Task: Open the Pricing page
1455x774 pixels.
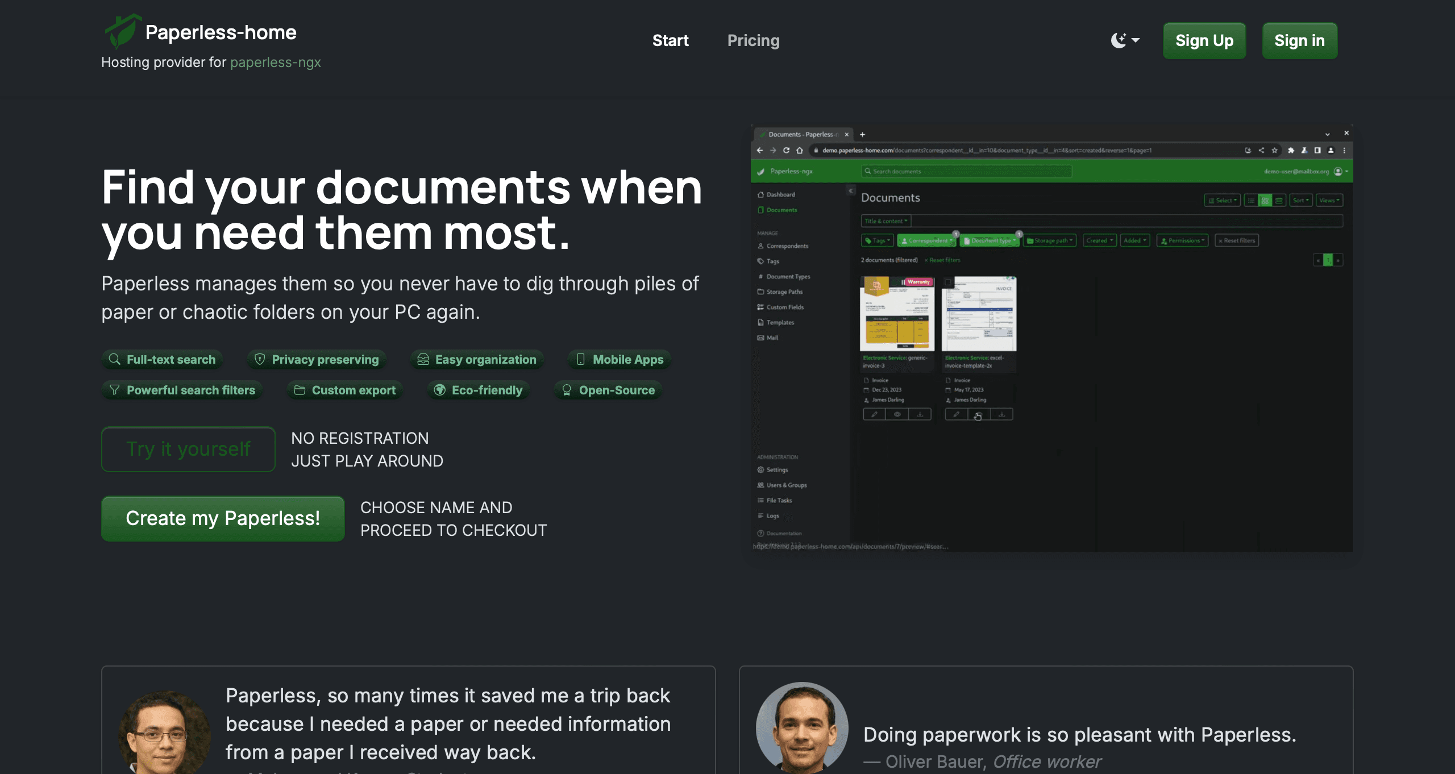Action: point(753,40)
